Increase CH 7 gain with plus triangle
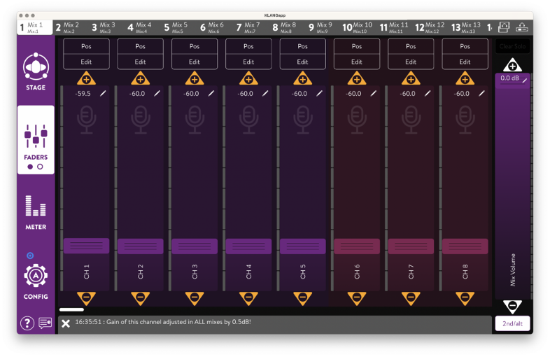Screen dimensions: 550x357 click(x=411, y=78)
